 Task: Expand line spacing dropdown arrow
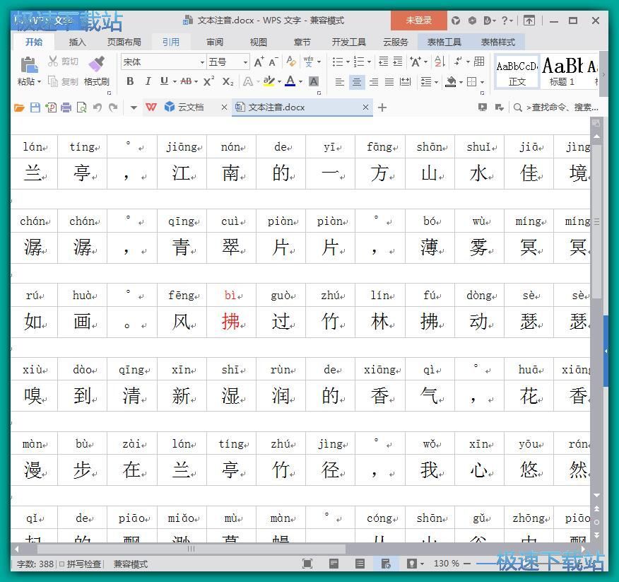coord(436,82)
